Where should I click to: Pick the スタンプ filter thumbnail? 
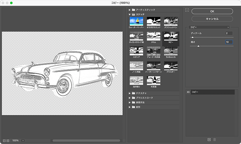136,52
